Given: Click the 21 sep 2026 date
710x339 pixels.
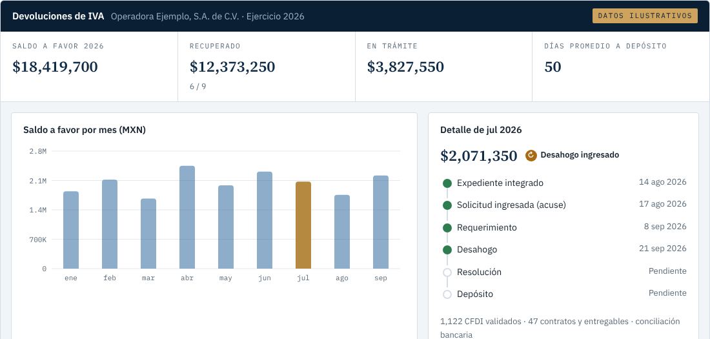Looking at the screenshot, I should (x=662, y=249).
